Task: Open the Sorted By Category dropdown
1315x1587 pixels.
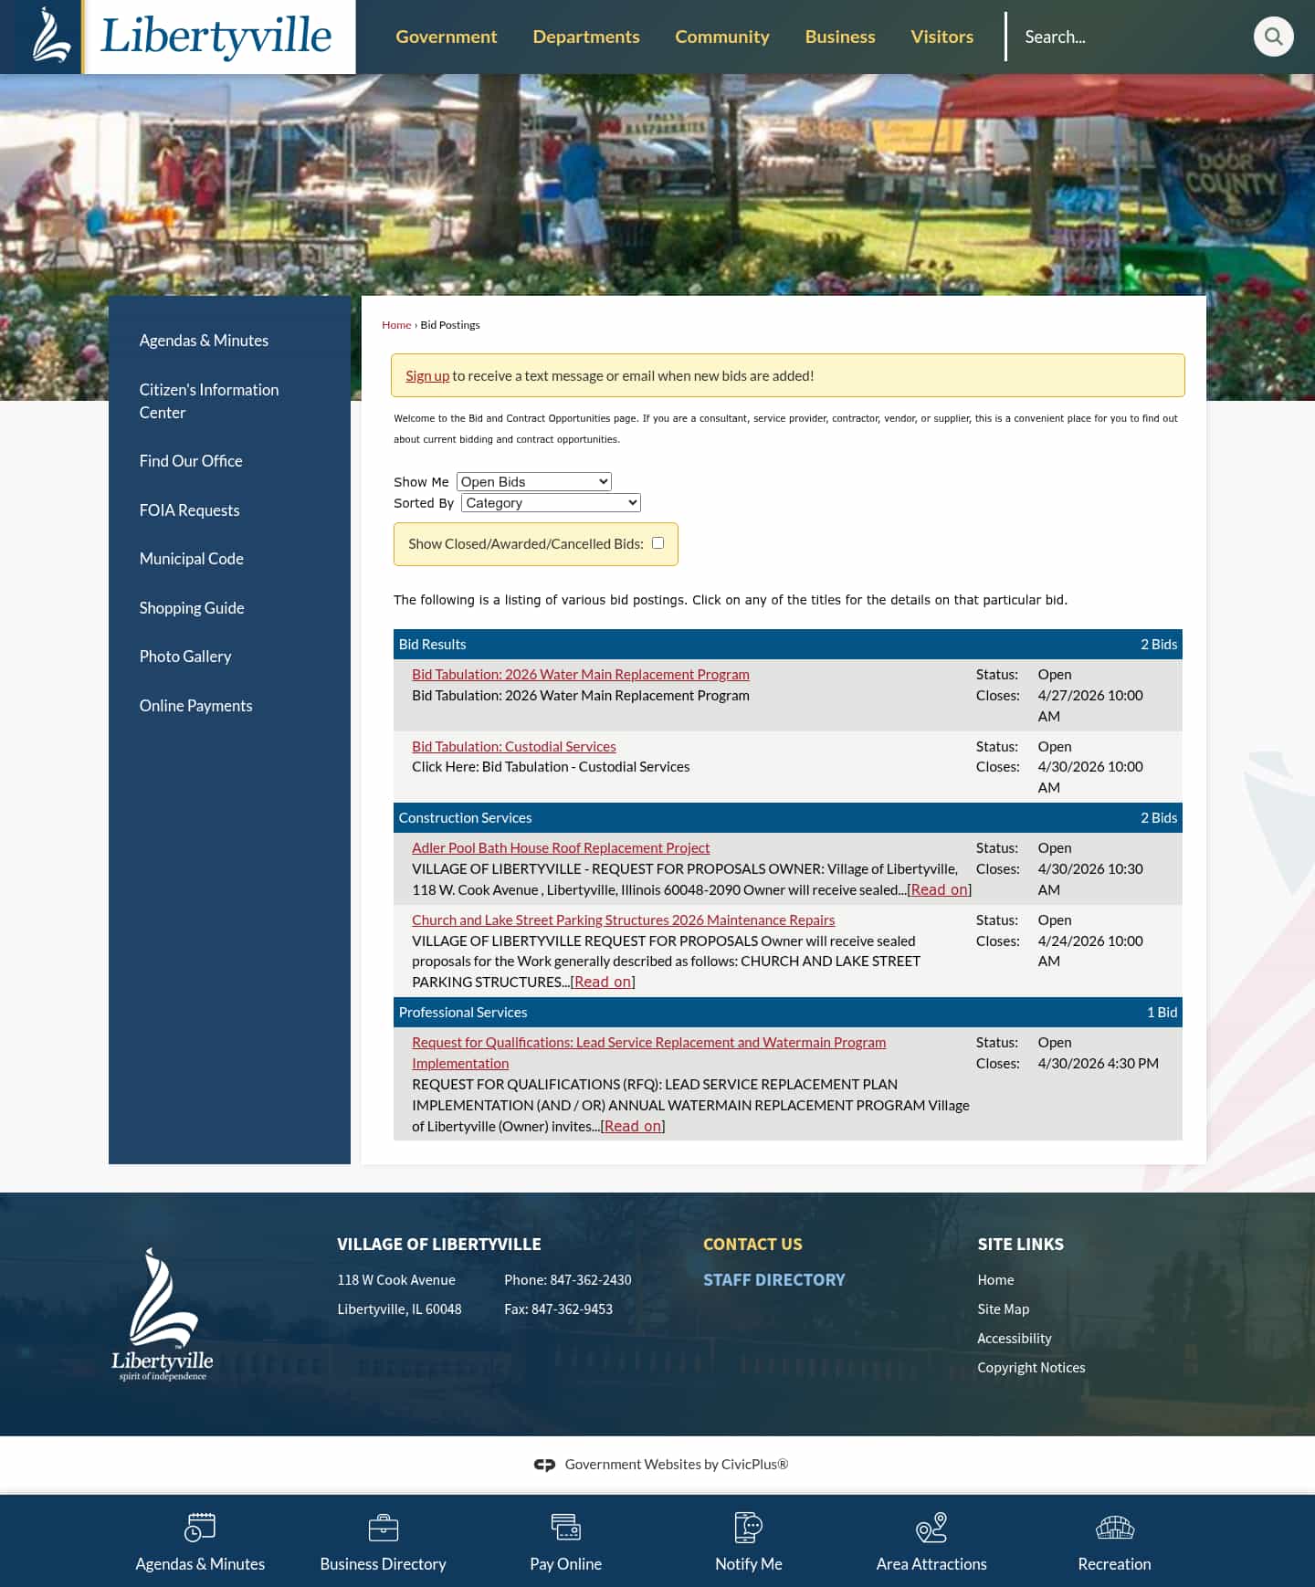Action: click(551, 502)
